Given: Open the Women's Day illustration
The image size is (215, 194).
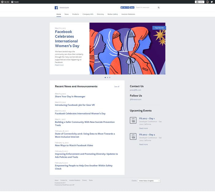Looking at the screenshot, I should click(127, 49).
